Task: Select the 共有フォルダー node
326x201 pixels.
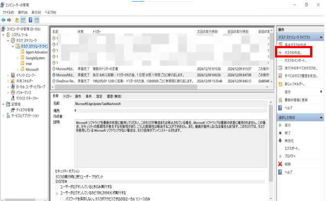Action: [x=25, y=81]
